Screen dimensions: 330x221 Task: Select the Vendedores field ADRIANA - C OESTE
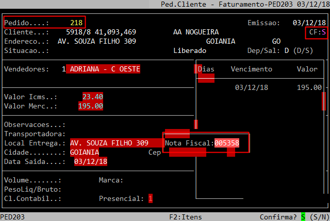103,69
